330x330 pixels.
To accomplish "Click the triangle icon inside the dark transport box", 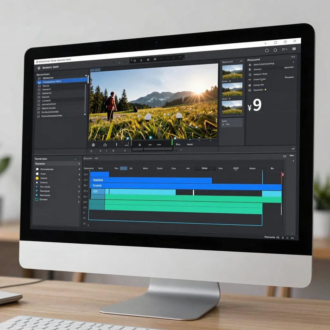I will pyautogui.click(x=140, y=145).
